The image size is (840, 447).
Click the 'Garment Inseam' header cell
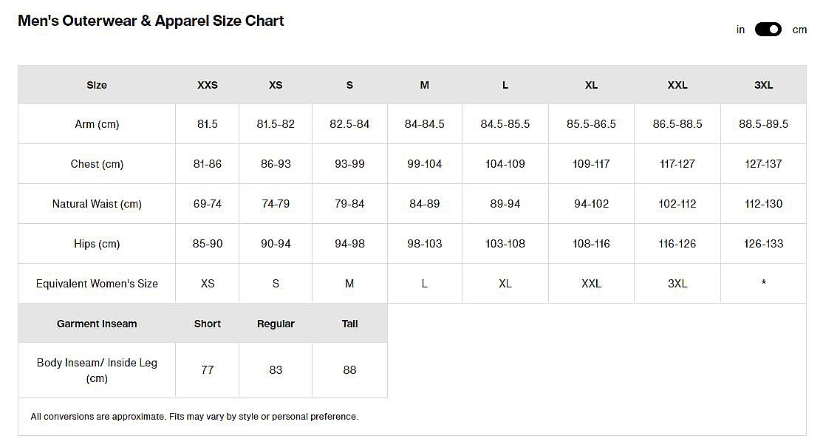[97, 324]
